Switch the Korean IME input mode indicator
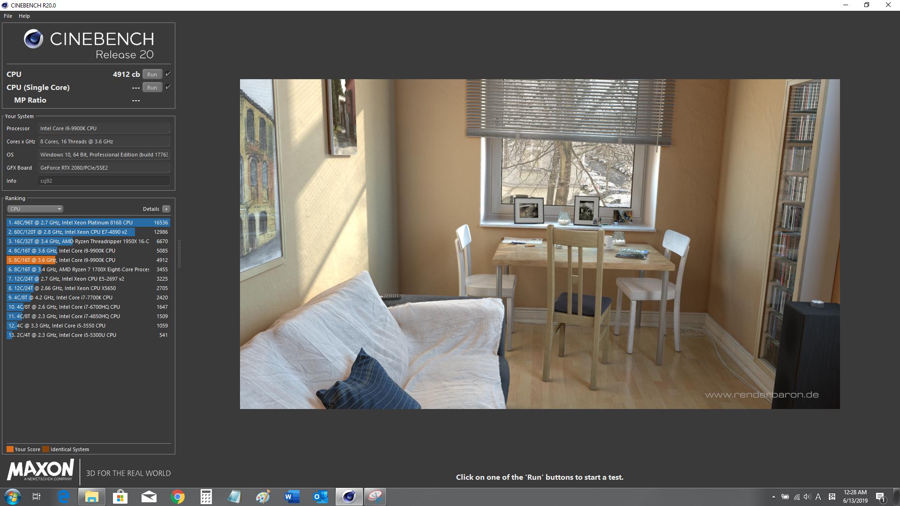Image resolution: width=900 pixels, height=506 pixels. (x=832, y=497)
